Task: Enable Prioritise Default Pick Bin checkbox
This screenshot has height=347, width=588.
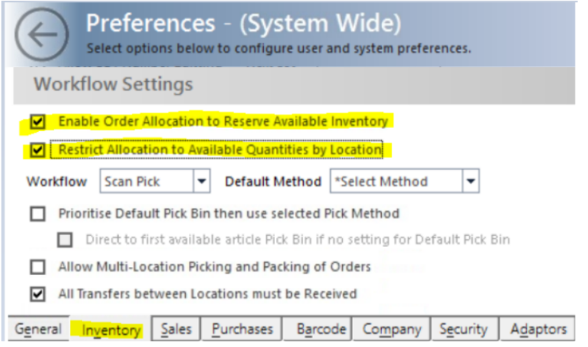Action: point(38,214)
